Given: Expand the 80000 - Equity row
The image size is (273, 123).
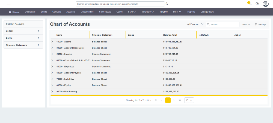Looking at the screenshot, I should pos(52,85).
